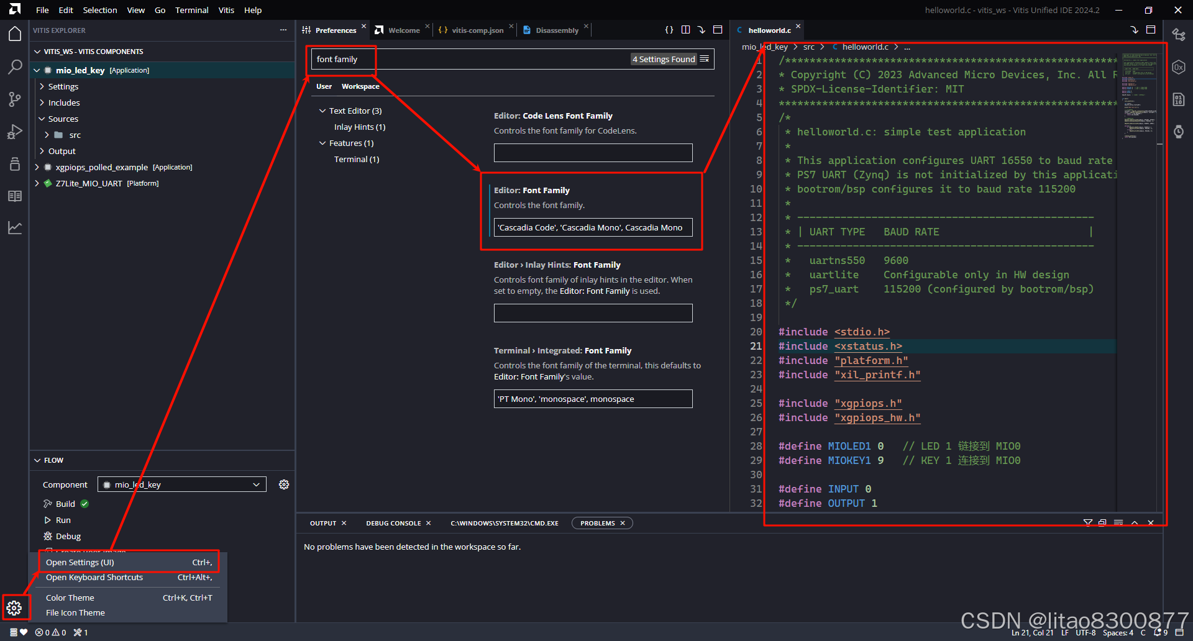This screenshot has width=1193, height=641.
Task: Select File Icon Theme menu entry
Action: coord(129,612)
